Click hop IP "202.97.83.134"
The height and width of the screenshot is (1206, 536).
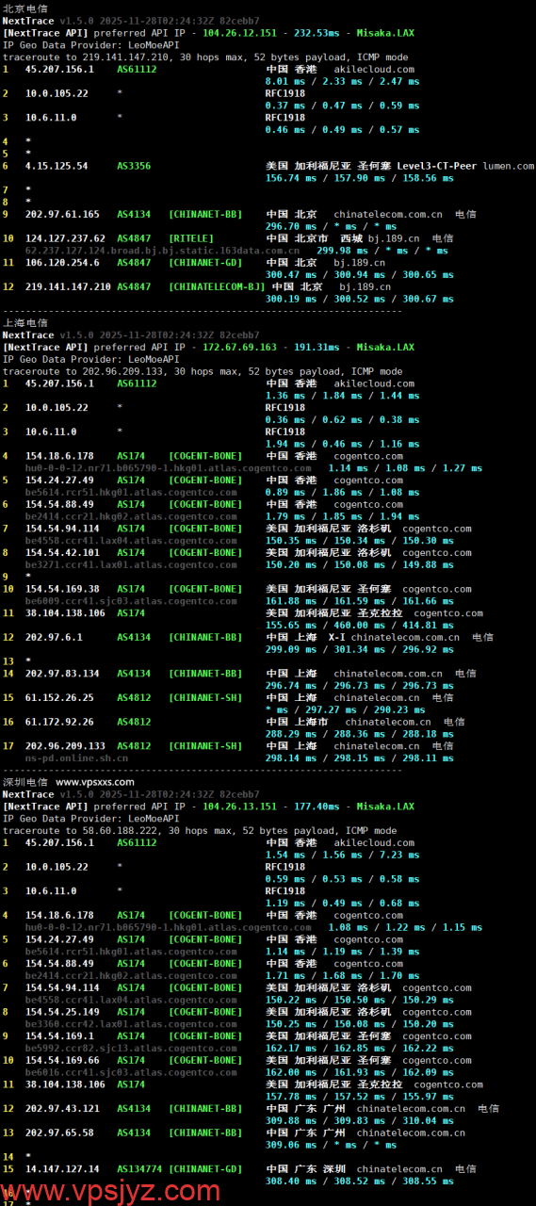click(x=62, y=674)
